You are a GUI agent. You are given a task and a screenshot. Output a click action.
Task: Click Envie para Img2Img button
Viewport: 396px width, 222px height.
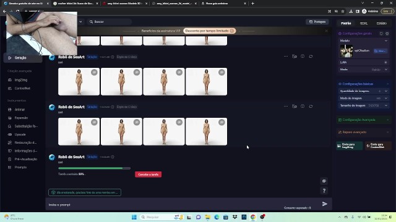point(350,146)
